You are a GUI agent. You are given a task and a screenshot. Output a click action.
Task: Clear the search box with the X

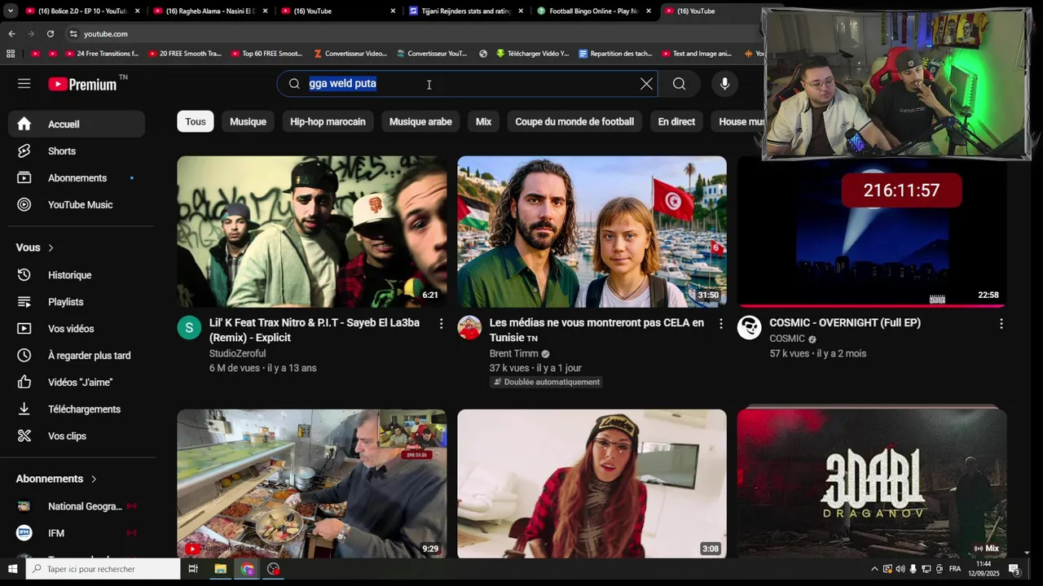click(x=646, y=84)
